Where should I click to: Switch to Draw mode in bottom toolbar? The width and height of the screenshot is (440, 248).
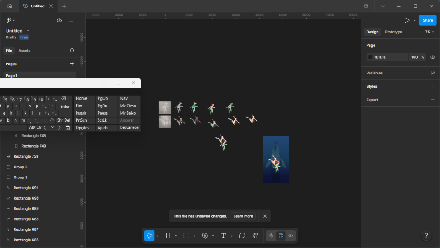click(x=271, y=236)
